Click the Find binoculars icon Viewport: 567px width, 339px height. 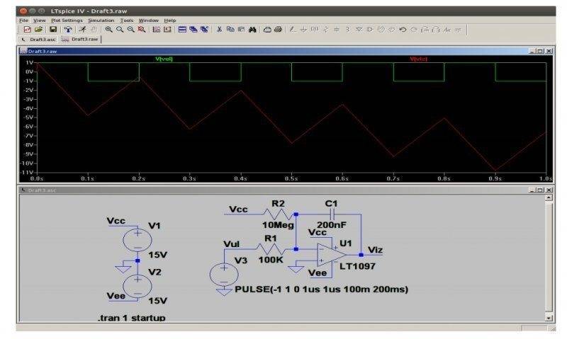coord(252,30)
